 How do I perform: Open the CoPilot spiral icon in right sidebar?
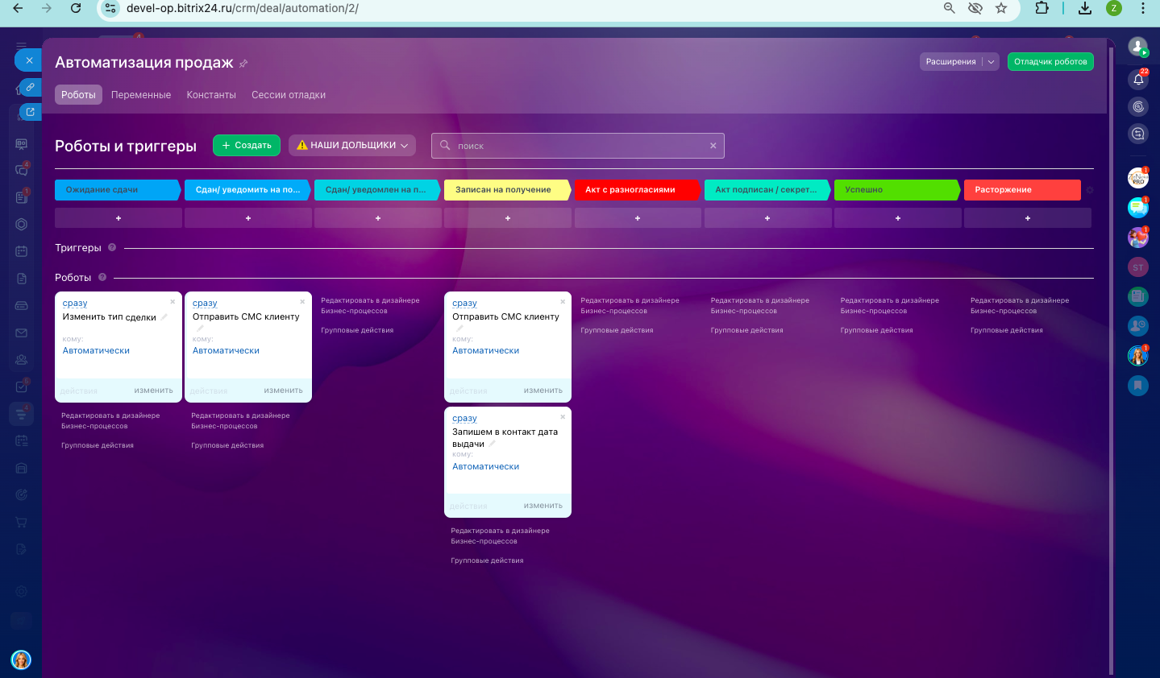[x=1138, y=106]
